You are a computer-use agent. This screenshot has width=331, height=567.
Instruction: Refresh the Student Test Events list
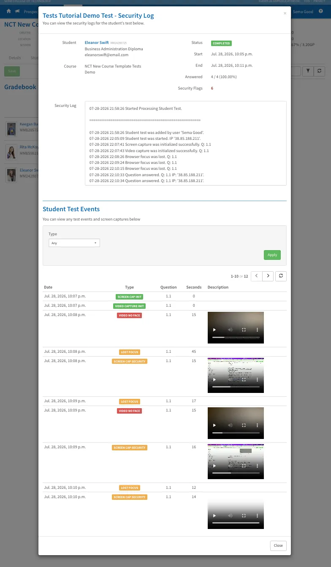click(x=281, y=276)
